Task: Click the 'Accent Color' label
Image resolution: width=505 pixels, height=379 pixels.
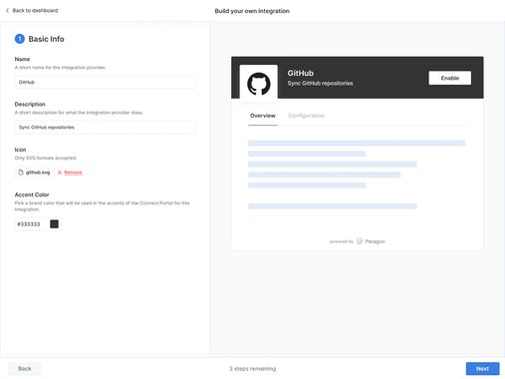Action: [32, 194]
